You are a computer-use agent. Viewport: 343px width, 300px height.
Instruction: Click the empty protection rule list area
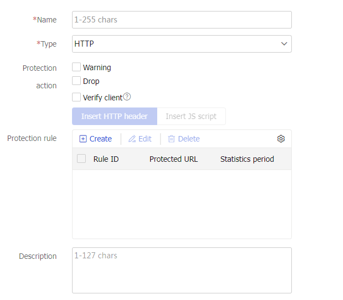pos(181,204)
